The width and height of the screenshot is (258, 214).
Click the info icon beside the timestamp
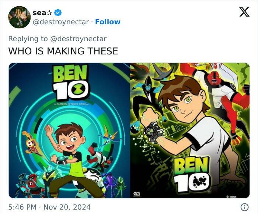[244, 207]
